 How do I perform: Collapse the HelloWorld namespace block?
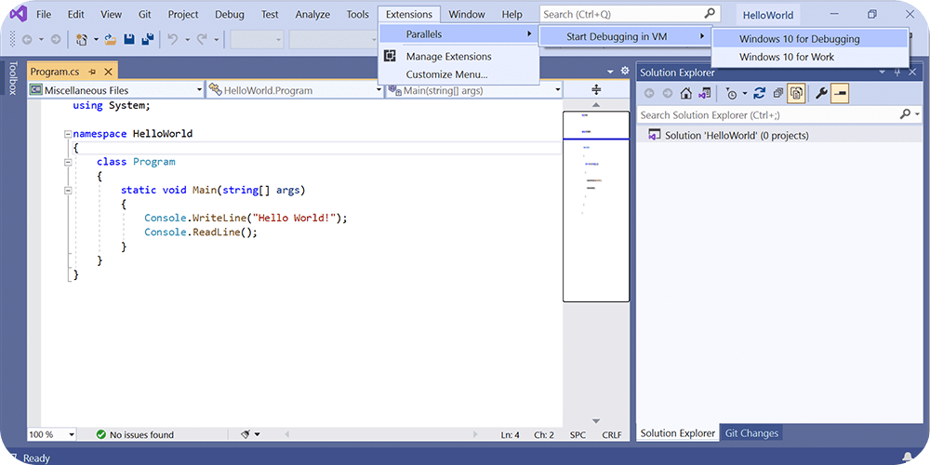click(x=68, y=134)
